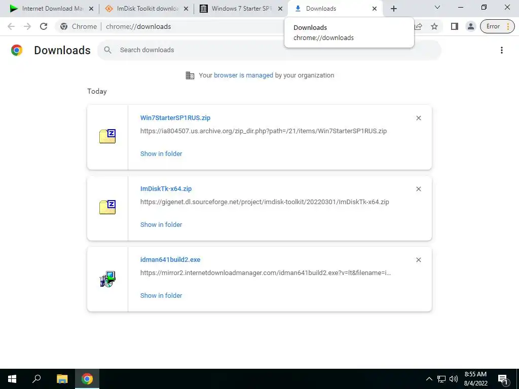Close the ImDisk Toolkit tab
The height and width of the screenshot is (389, 519).
click(x=186, y=9)
